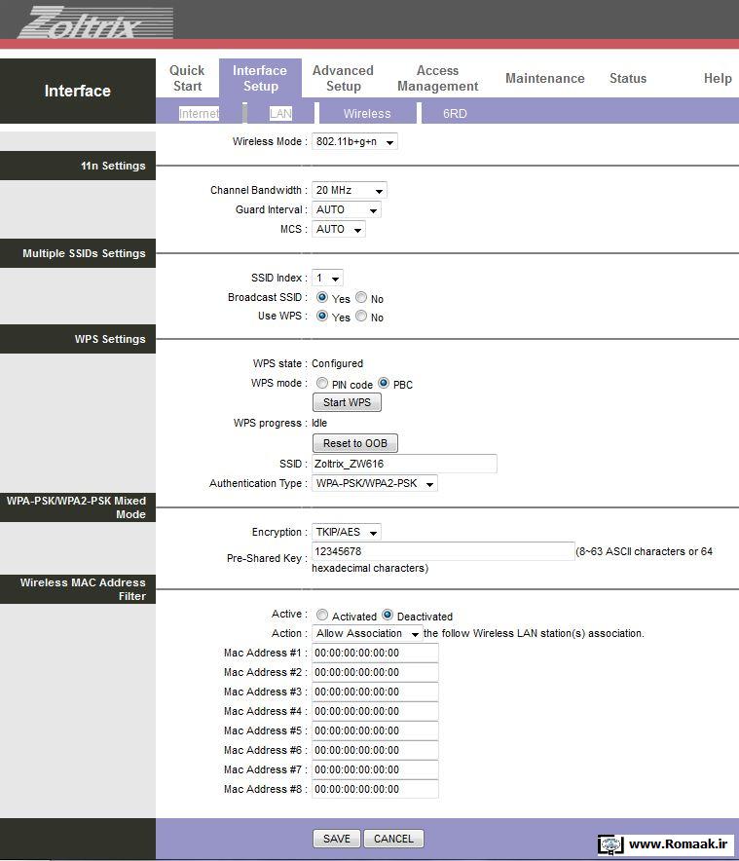Image resolution: width=739 pixels, height=861 pixels.
Task: Open the Maintenance tab
Action: (544, 78)
